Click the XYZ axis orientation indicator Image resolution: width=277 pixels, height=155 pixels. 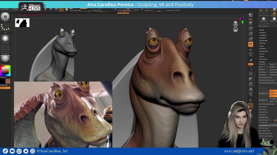(x=241, y=21)
